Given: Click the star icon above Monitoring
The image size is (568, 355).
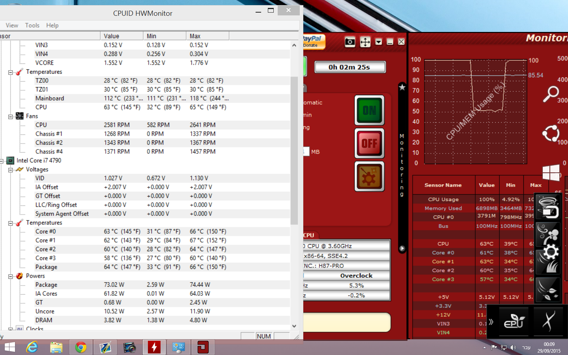Looking at the screenshot, I should 402,87.
